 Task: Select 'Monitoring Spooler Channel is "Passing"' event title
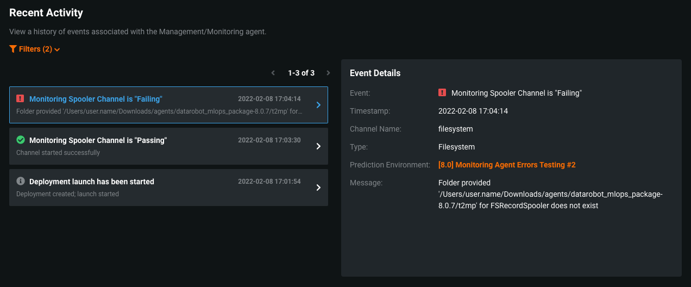coord(98,140)
